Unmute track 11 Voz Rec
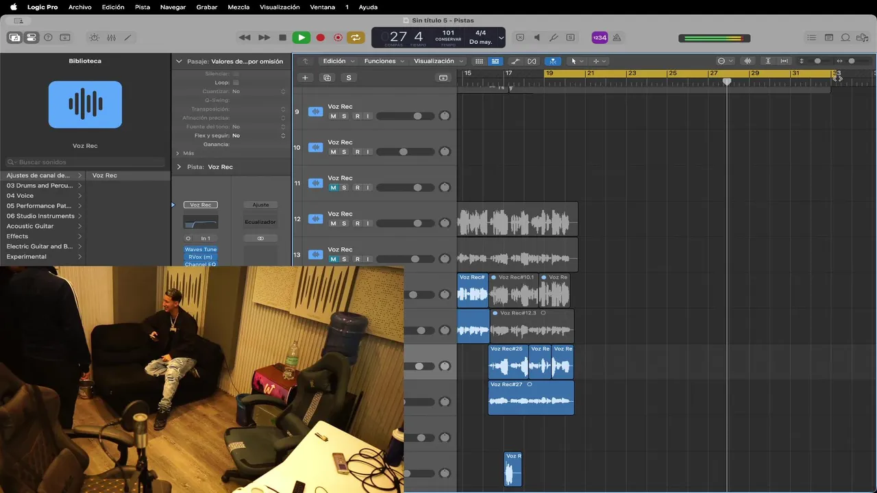The height and width of the screenshot is (493, 877). pyautogui.click(x=333, y=188)
